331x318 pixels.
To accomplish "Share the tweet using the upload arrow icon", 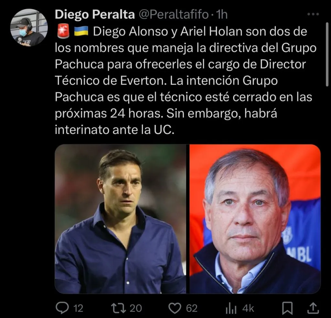I will tap(313, 308).
